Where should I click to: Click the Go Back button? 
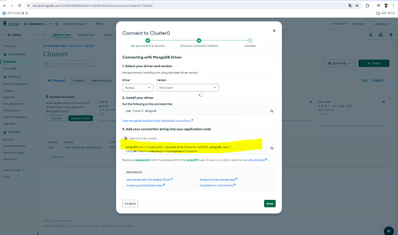coord(130,204)
